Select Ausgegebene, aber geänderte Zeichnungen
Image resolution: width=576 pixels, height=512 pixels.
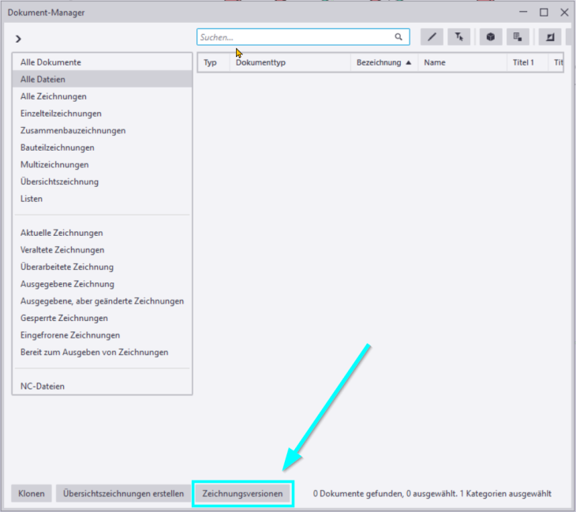102,301
